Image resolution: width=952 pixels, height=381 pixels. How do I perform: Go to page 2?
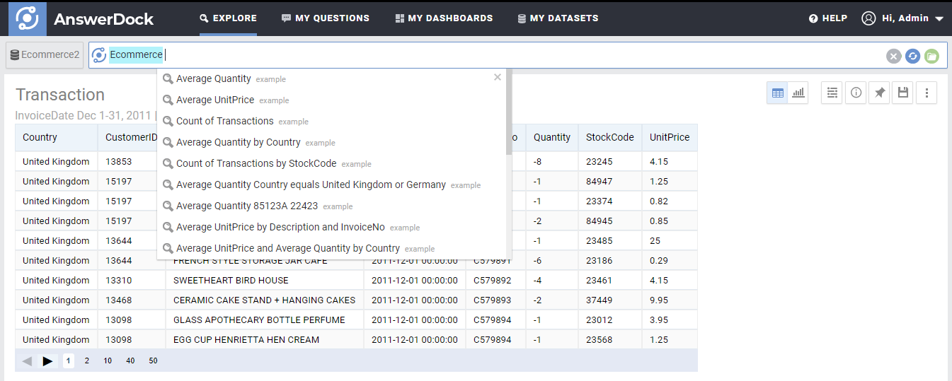[x=87, y=361]
